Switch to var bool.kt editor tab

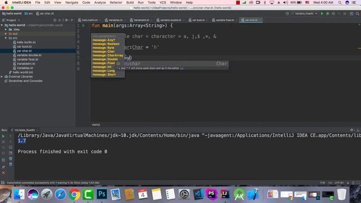pos(198,20)
